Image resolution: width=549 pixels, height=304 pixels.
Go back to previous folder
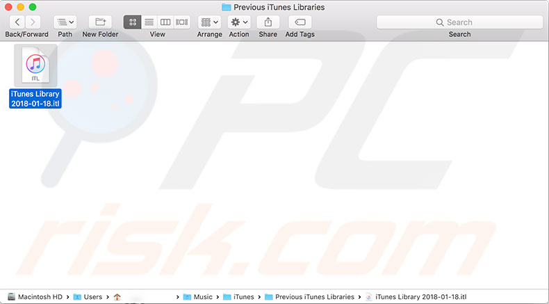(17, 22)
